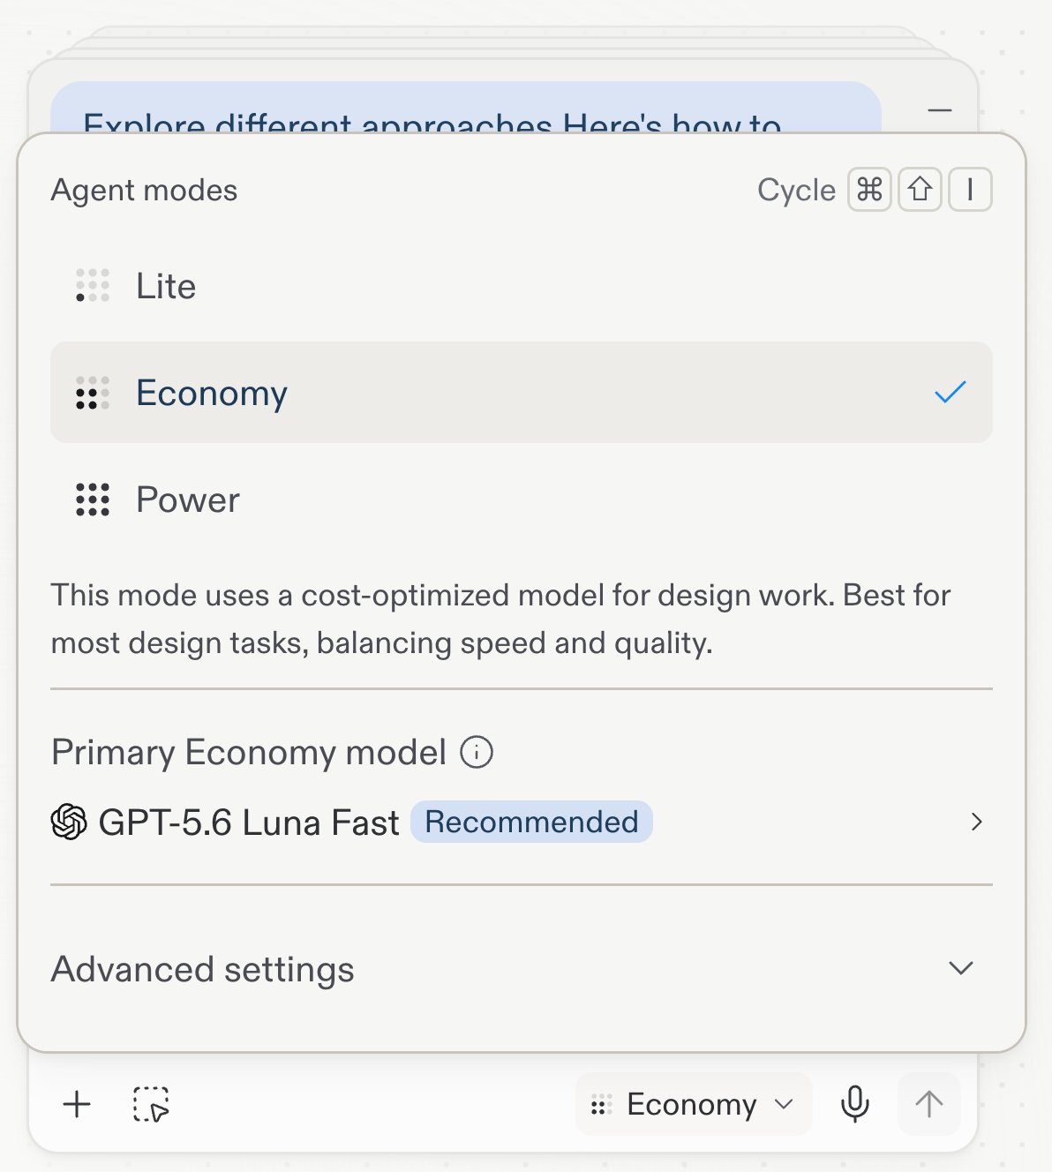1052x1172 pixels.
Task: Click the I key shortcut badge
Action: [970, 190]
